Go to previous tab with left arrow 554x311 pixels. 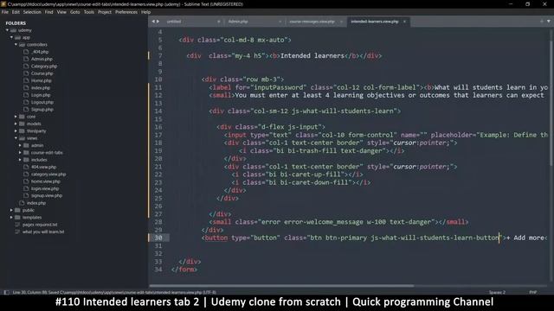[153, 22]
